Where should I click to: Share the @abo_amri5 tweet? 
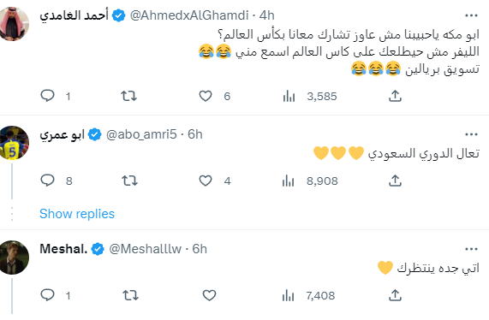coord(395,181)
